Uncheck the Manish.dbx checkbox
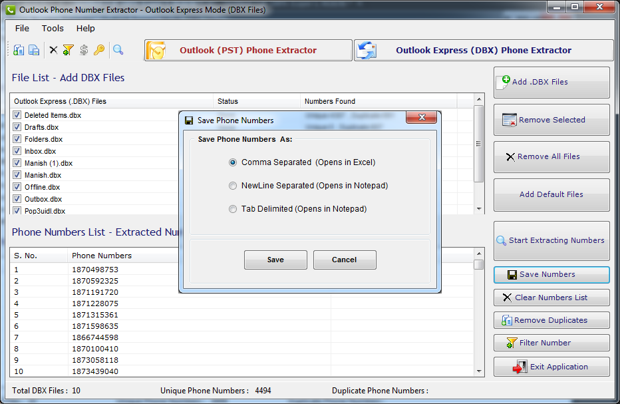Image resolution: width=620 pixels, height=404 pixels. click(x=17, y=174)
